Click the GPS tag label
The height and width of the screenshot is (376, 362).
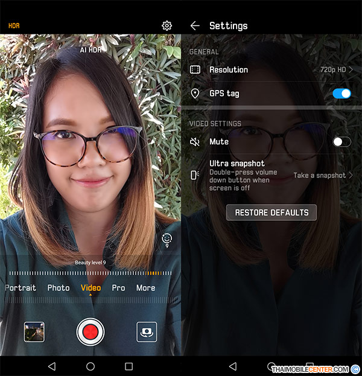pyautogui.click(x=224, y=94)
